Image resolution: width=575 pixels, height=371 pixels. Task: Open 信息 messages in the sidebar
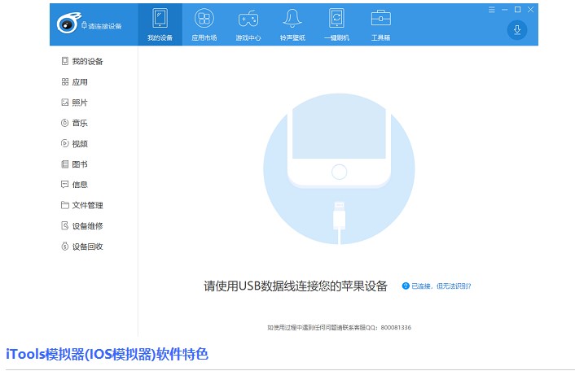pos(74,185)
